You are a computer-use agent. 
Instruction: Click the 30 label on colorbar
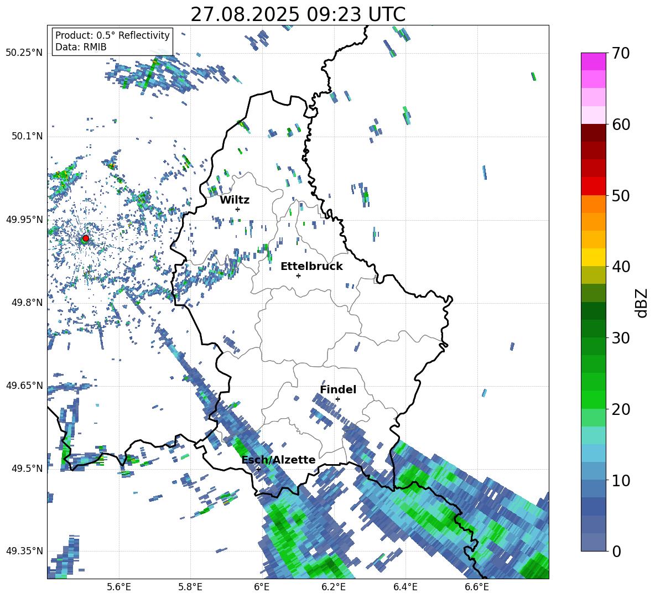click(621, 338)
